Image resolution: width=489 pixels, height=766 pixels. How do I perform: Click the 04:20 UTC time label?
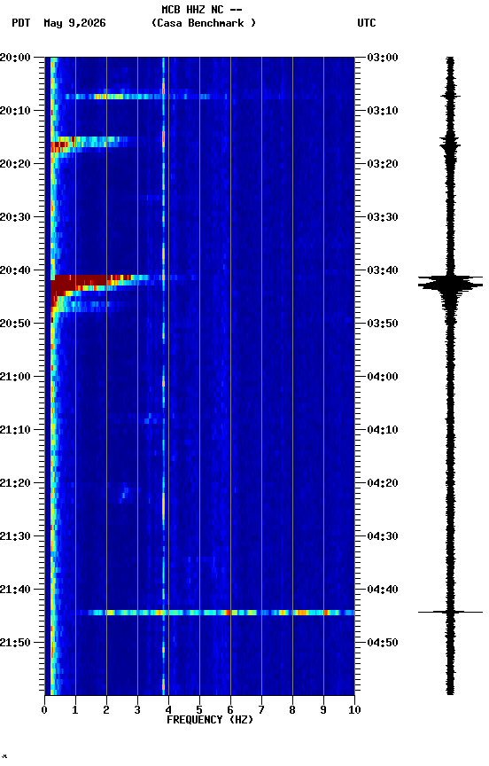(x=383, y=483)
